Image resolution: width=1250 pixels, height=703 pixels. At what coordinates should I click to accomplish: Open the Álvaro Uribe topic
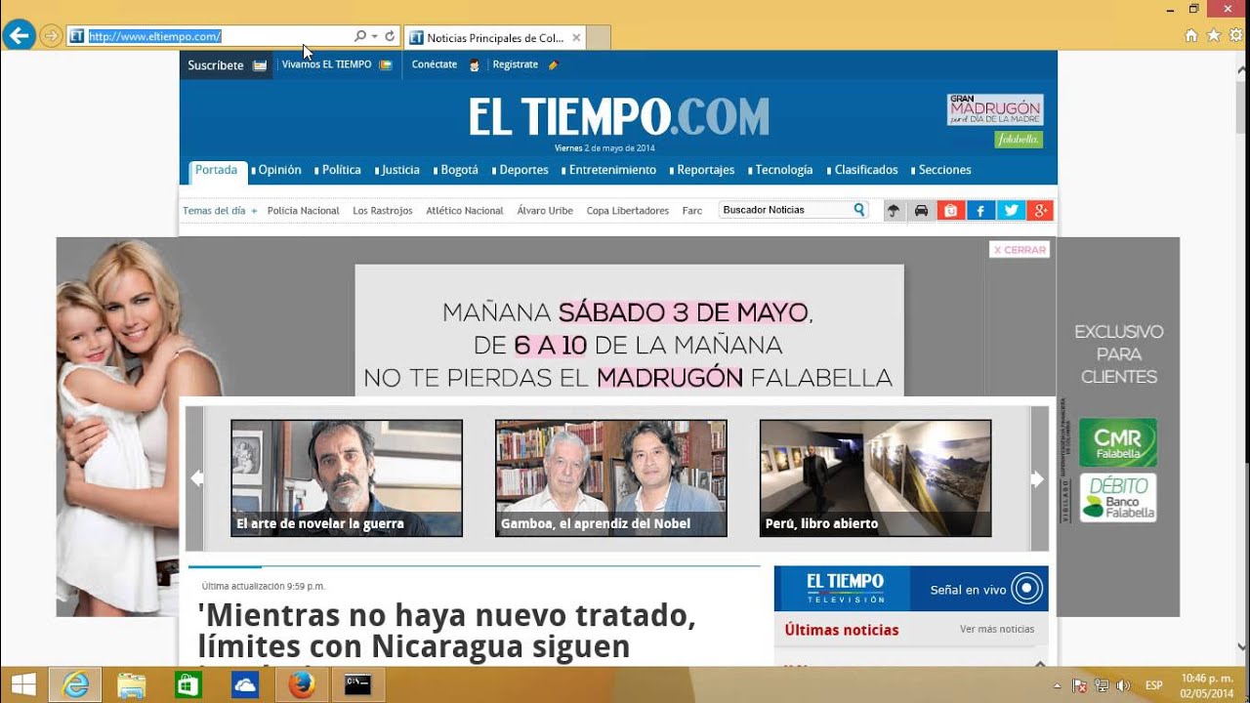(x=545, y=211)
